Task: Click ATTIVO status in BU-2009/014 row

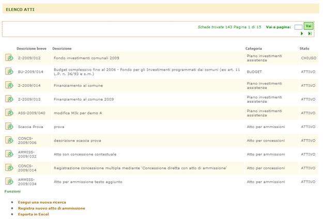Action: 308,72
